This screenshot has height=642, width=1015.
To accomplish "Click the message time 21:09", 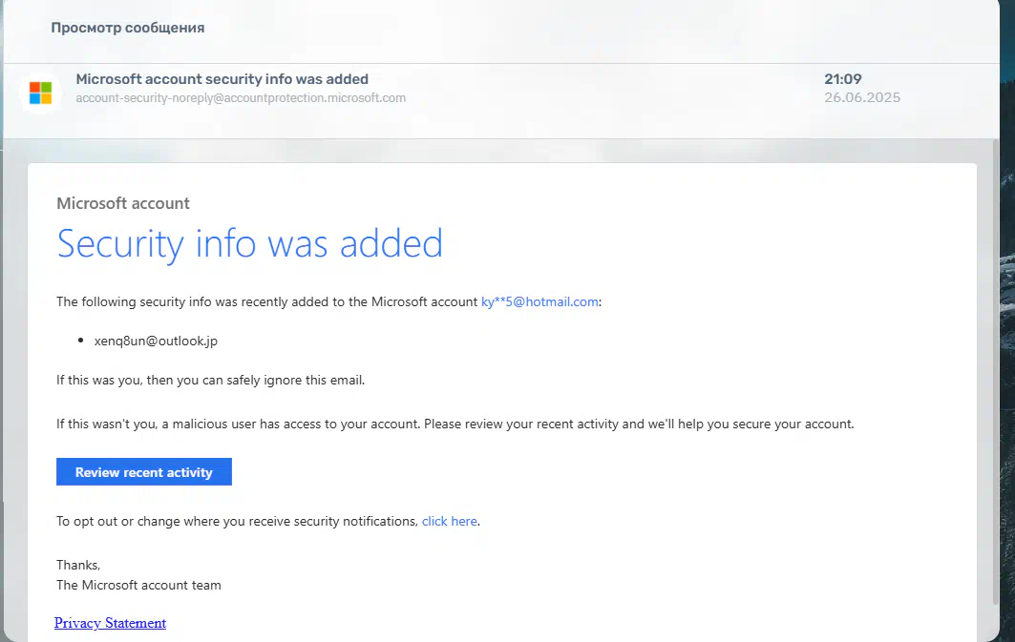I will 843,79.
